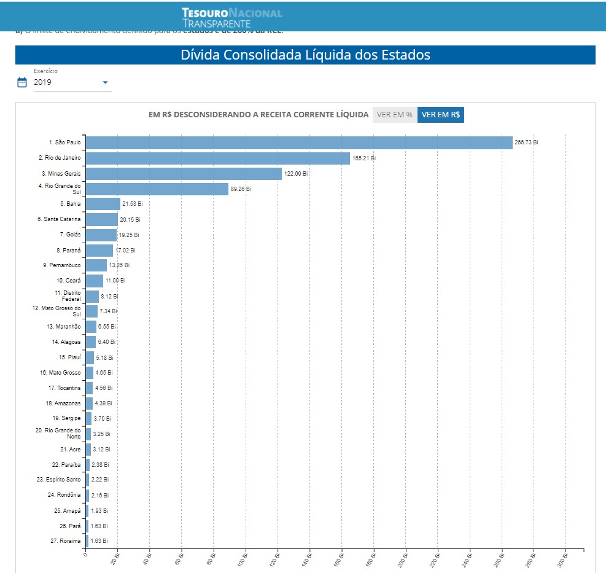Select the VER EM R$ view

click(441, 115)
